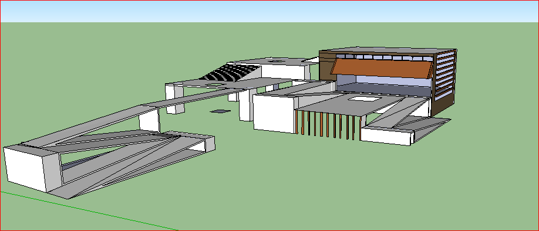This screenshot has height=231, width=539.
Task: Click the black checkered seating grid
Action: pos(230,73)
